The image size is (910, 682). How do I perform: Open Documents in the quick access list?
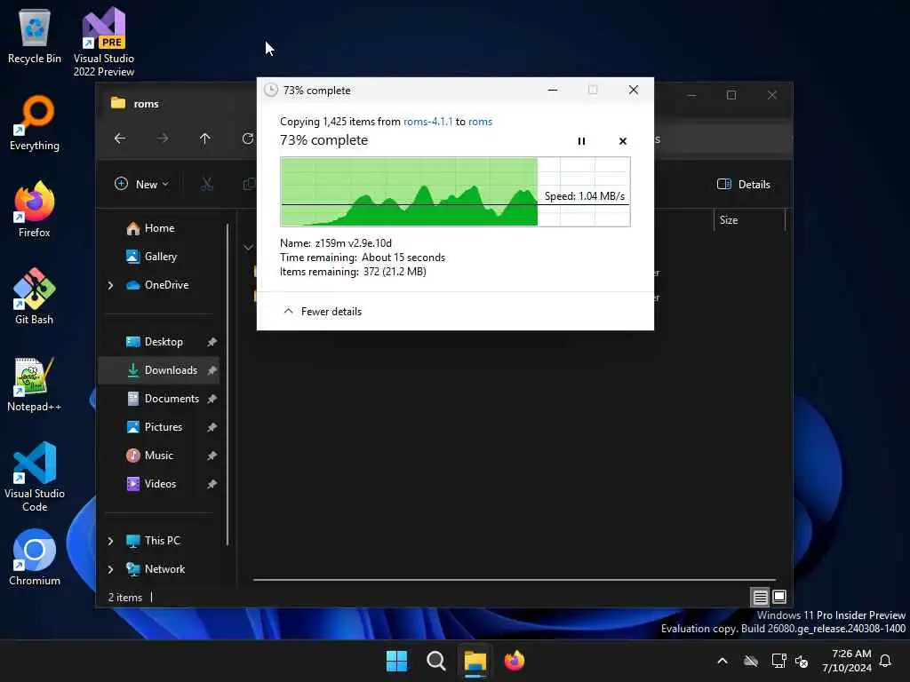point(163,399)
